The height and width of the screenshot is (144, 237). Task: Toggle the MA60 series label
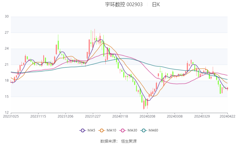(x=153, y=130)
